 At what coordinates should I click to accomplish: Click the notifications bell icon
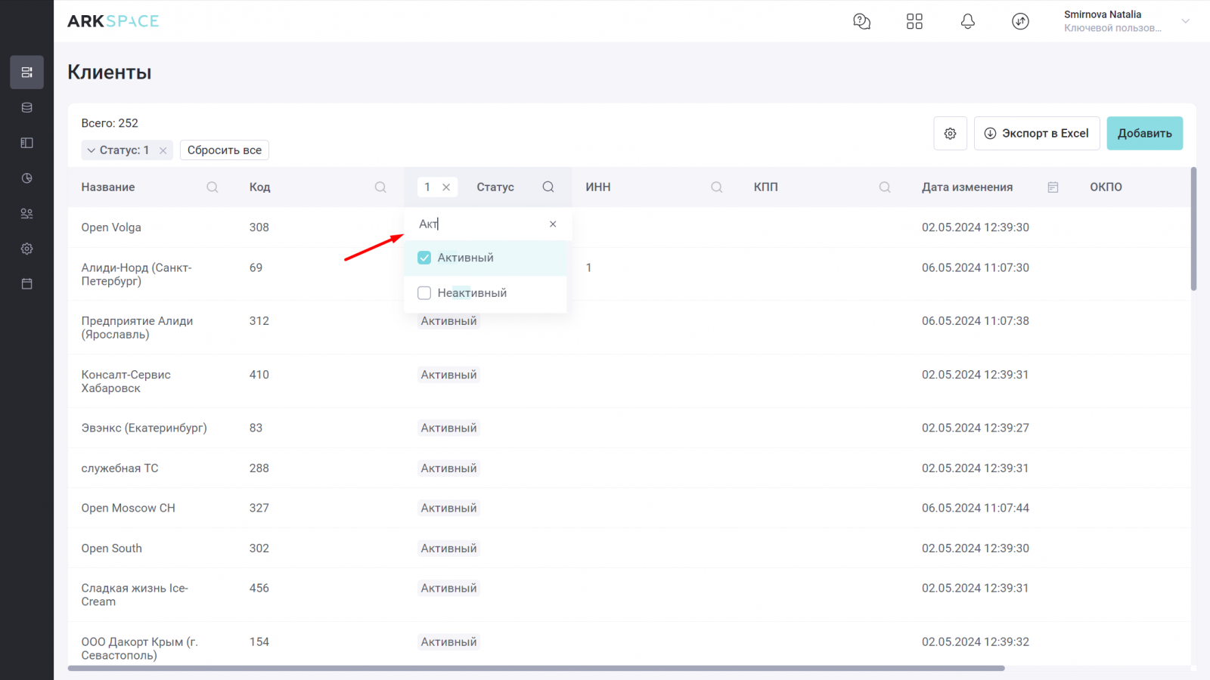point(967,21)
